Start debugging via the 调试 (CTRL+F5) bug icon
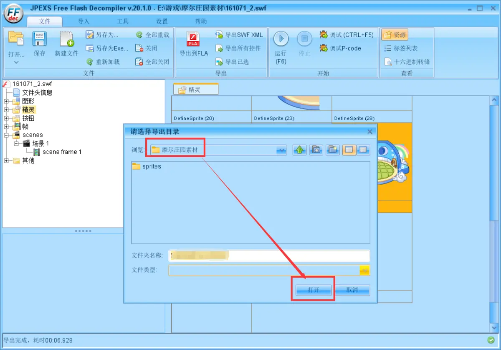 point(324,35)
